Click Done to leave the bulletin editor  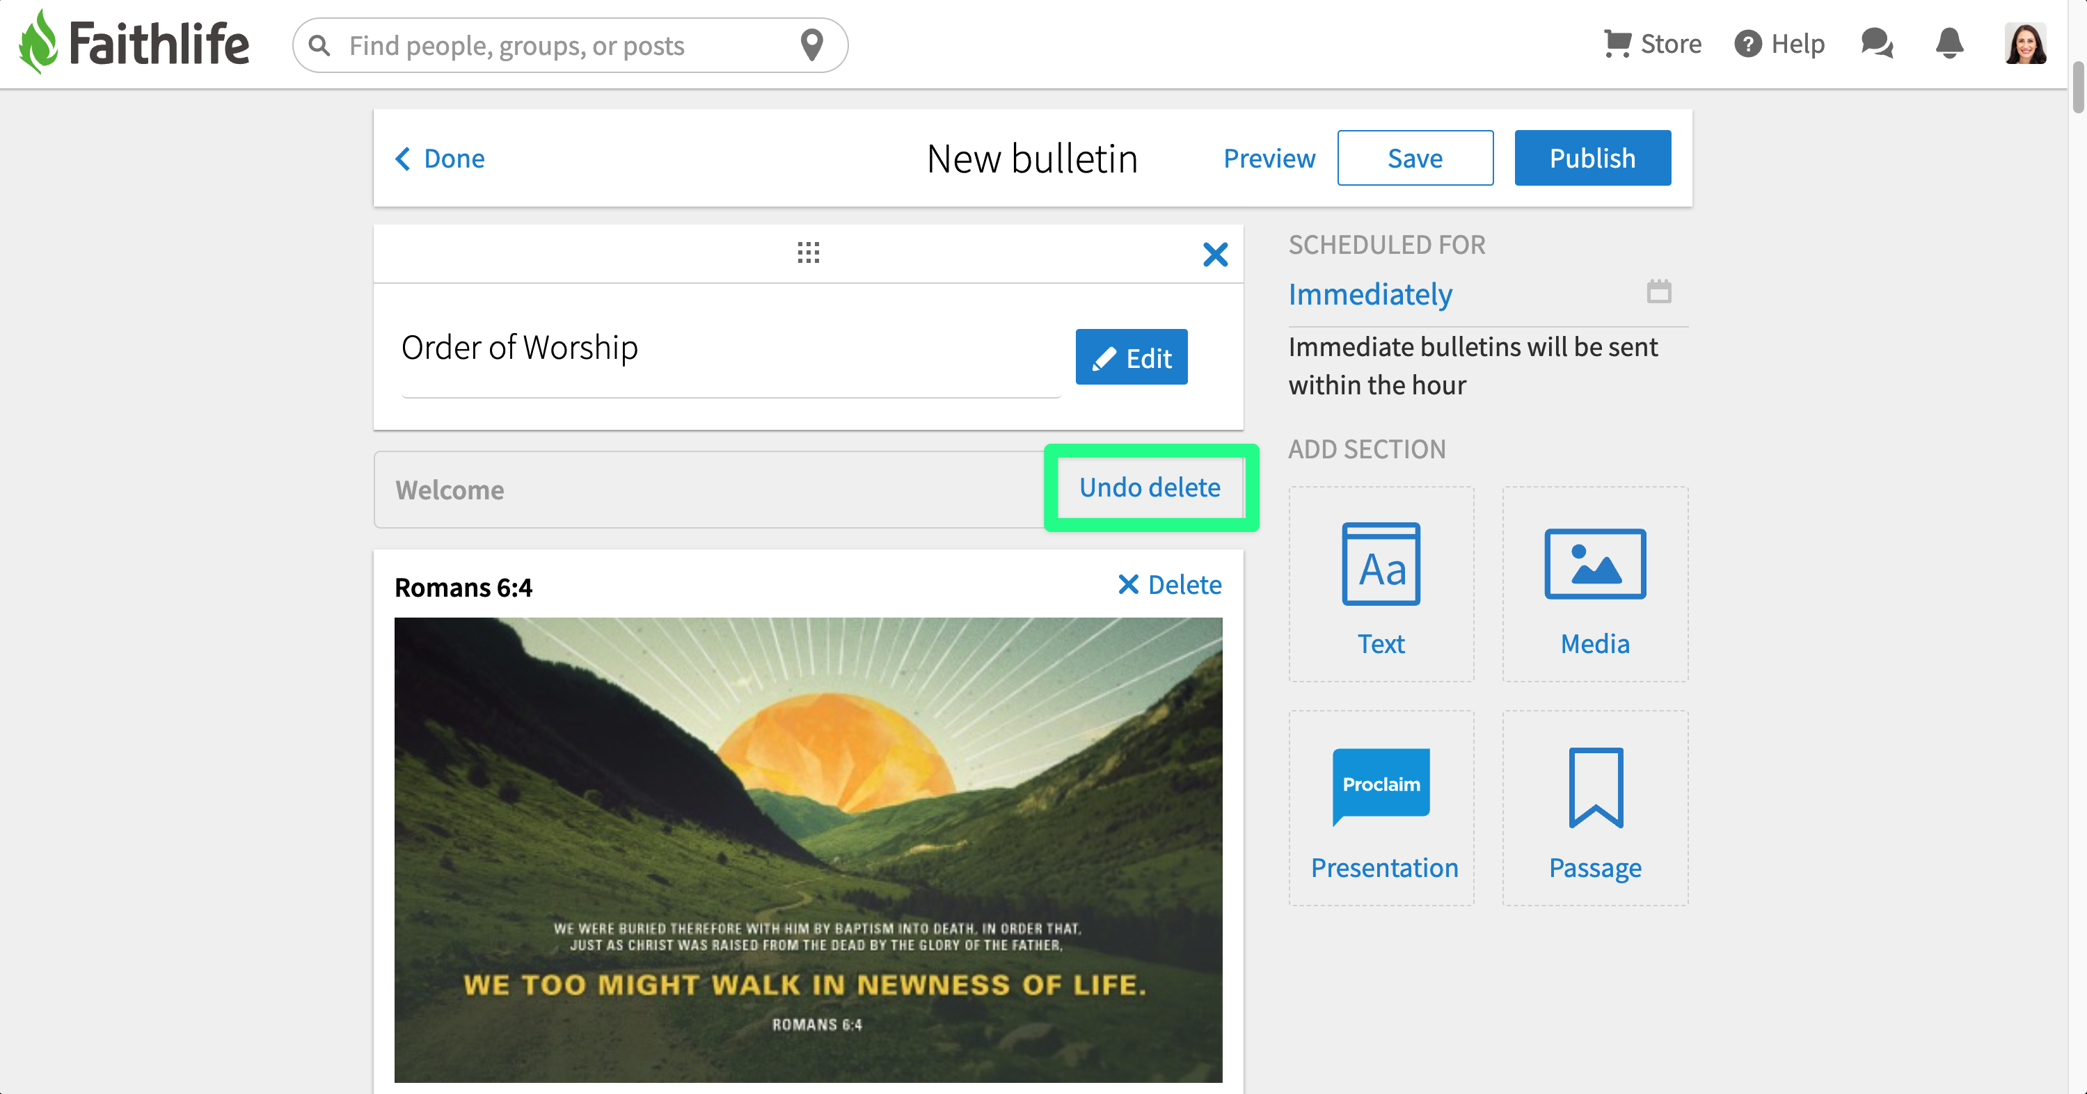coord(440,158)
